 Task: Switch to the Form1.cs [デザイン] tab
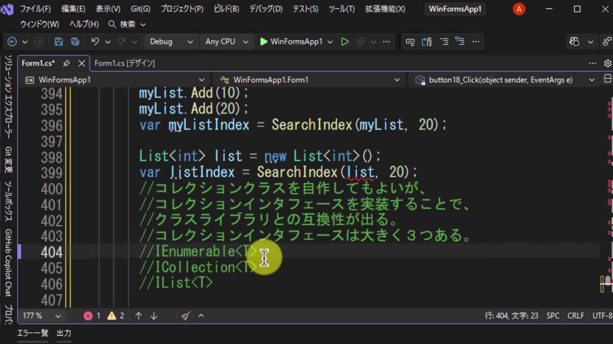click(x=125, y=63)
